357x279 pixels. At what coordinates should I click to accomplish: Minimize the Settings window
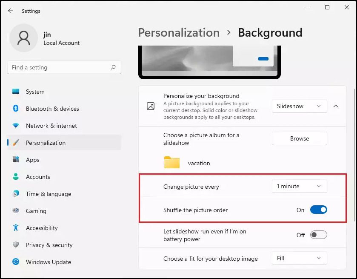pyautogui.click(x=308, y=7)
